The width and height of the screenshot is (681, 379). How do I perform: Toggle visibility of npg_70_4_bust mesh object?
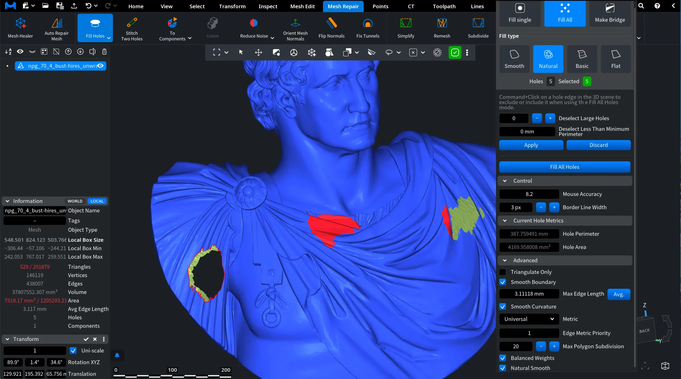click(x=100, y=66)
